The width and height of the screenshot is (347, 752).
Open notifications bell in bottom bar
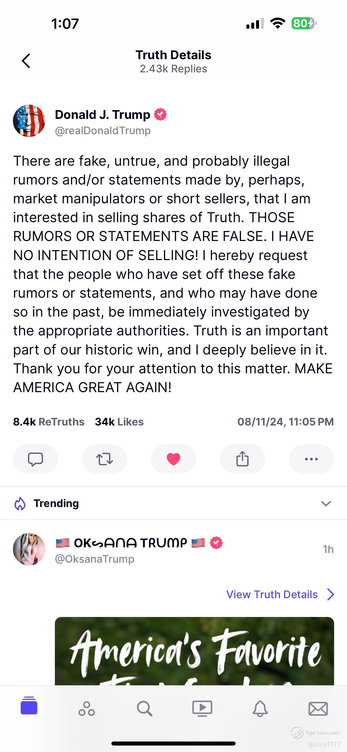(x=260, y=708)
